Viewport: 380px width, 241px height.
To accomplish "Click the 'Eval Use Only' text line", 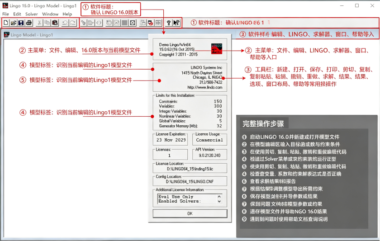I will (x=176, y=197).
